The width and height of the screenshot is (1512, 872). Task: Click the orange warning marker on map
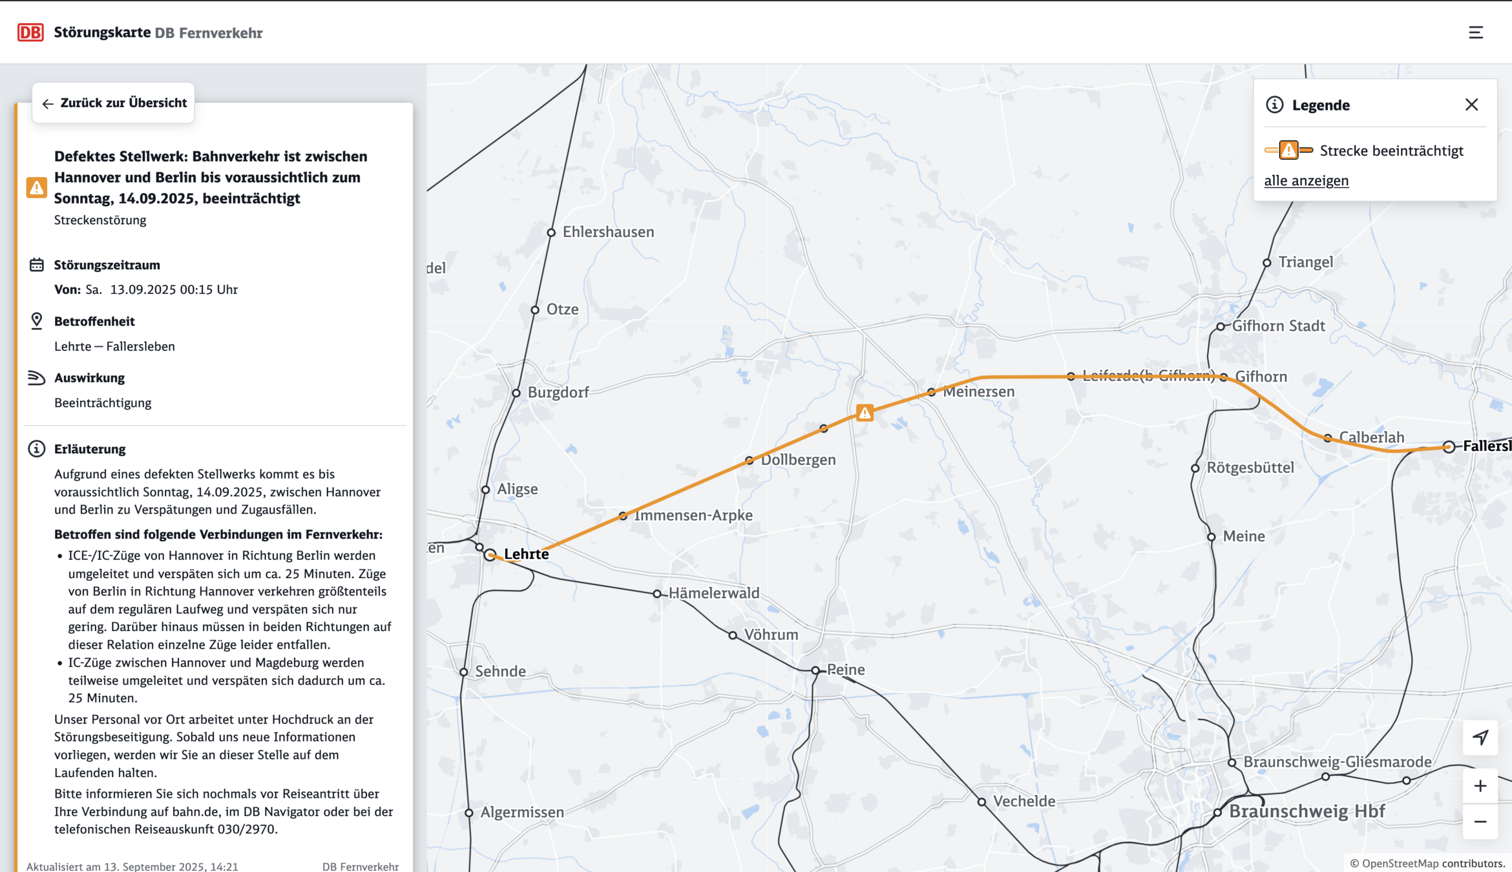865,413
